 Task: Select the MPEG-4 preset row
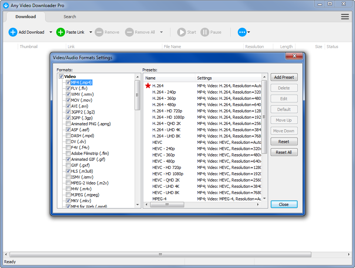pos(203,199)
